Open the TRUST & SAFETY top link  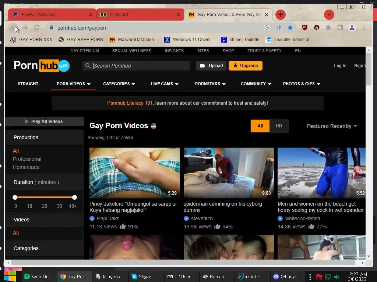pyautogui.click(x=264, y=51)
